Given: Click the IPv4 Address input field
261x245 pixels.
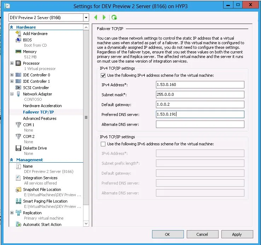Looking at the screenshot, I should pyautogui.click(x=200, y=85).
